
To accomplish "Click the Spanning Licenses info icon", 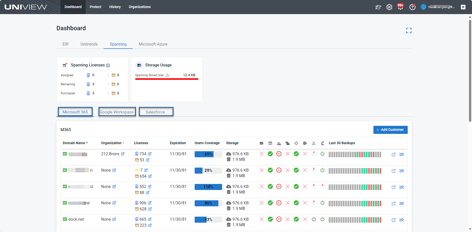I will tap(108, 65).
